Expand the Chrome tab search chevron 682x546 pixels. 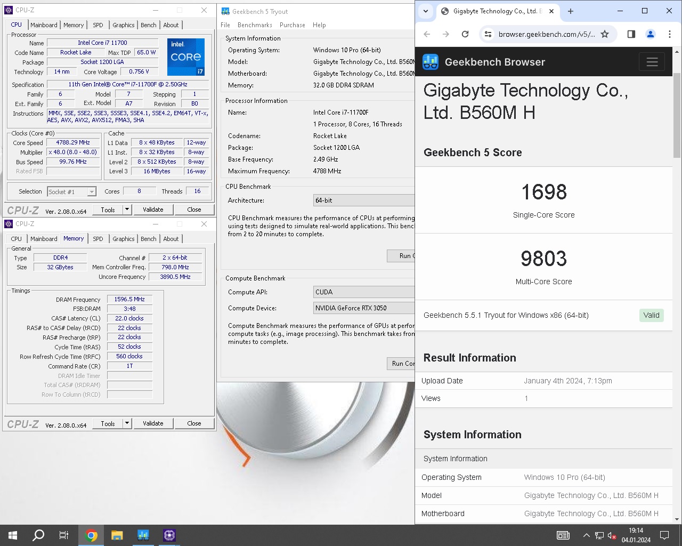point(426,11)
